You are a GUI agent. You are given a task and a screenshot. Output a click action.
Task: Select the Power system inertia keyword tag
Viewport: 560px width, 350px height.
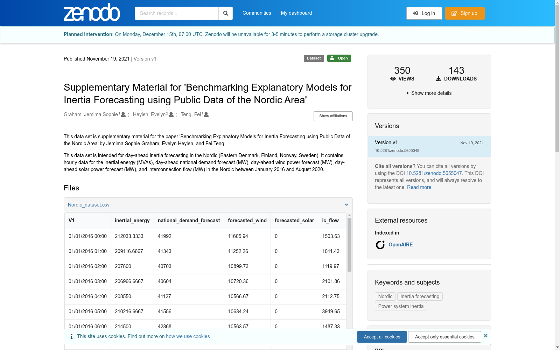pyautogui.click(x=401, y=306)
